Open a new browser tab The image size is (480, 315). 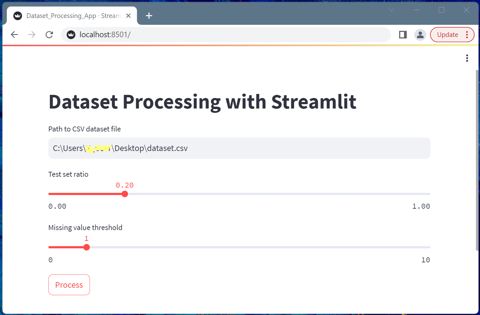(149, 16)
